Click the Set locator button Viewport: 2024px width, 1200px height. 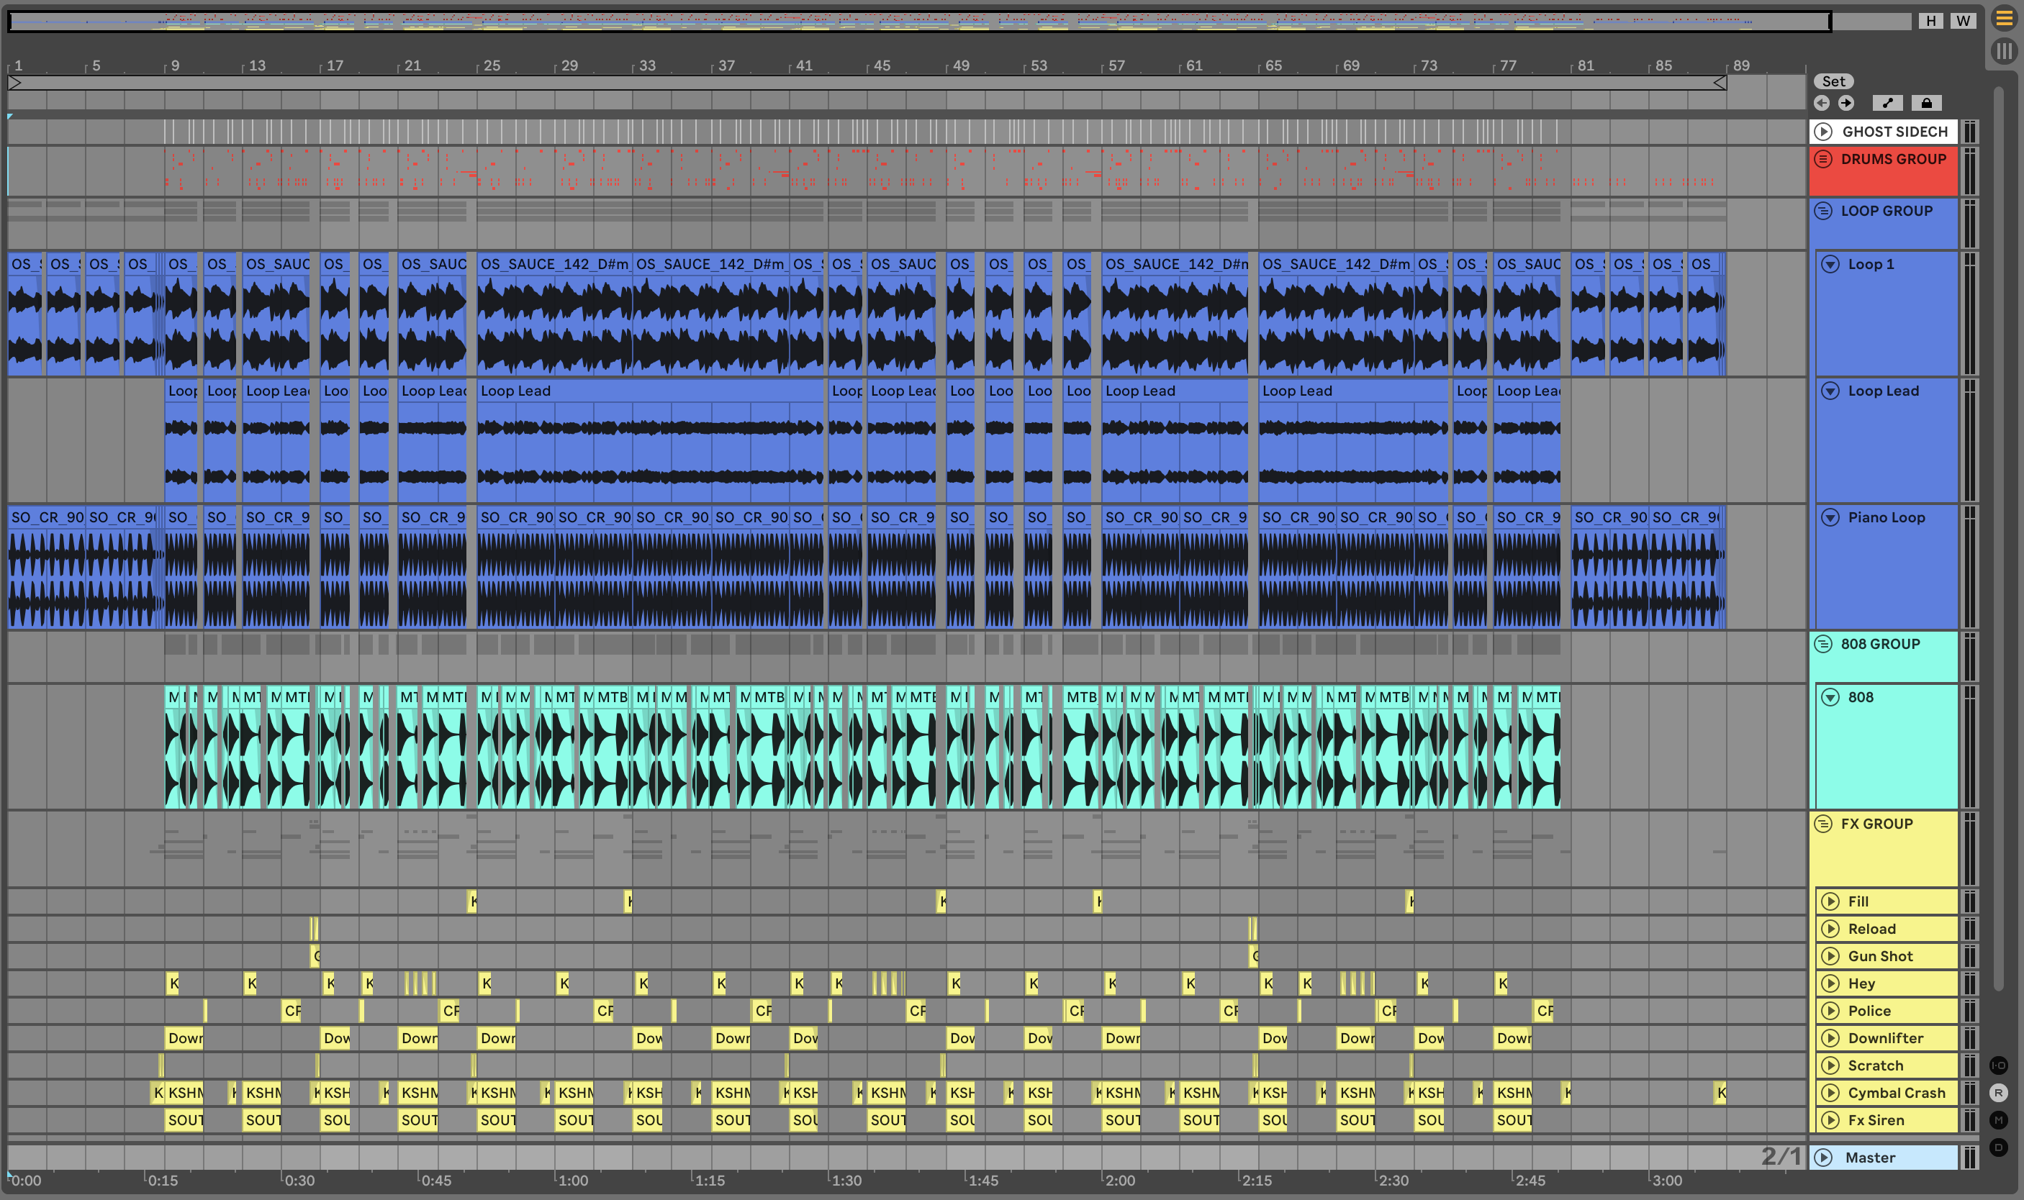point(1833,81)
